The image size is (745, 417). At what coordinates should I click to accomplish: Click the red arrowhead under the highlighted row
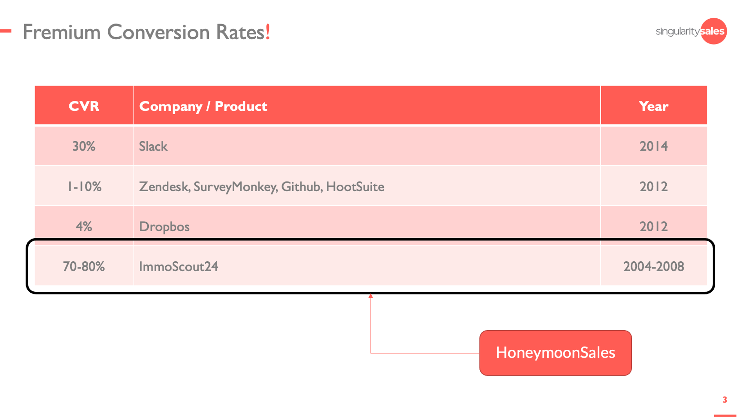[x=371, y=296]
